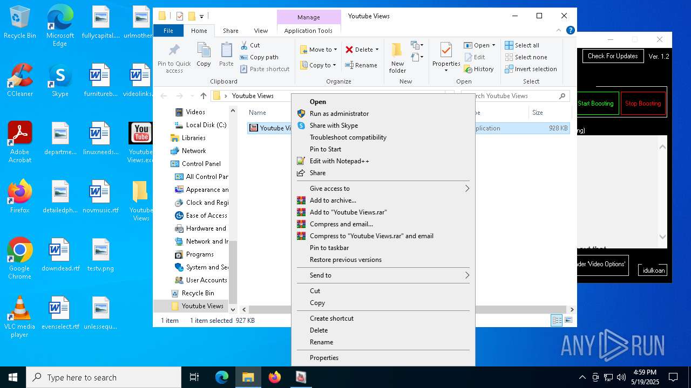Click the Rename ribbon button
Viewport: 691px width, 388px height.
coord(361,65)
